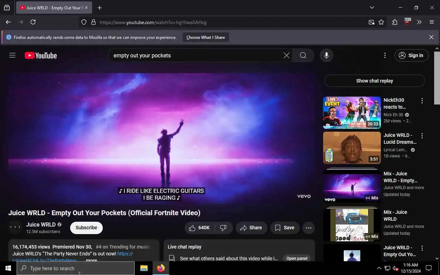440x275 pixels.
Task: Show hidden system tray icons
Action: [379, 268]
